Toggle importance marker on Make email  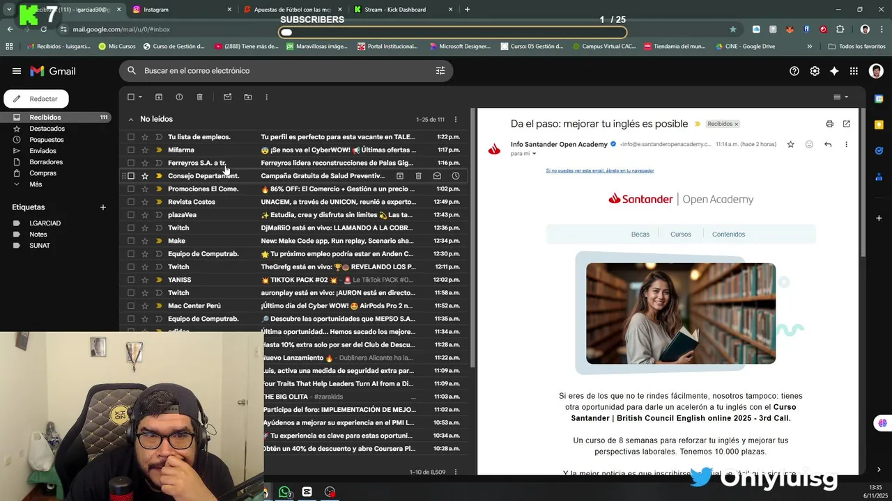click(x=159, y=241)
